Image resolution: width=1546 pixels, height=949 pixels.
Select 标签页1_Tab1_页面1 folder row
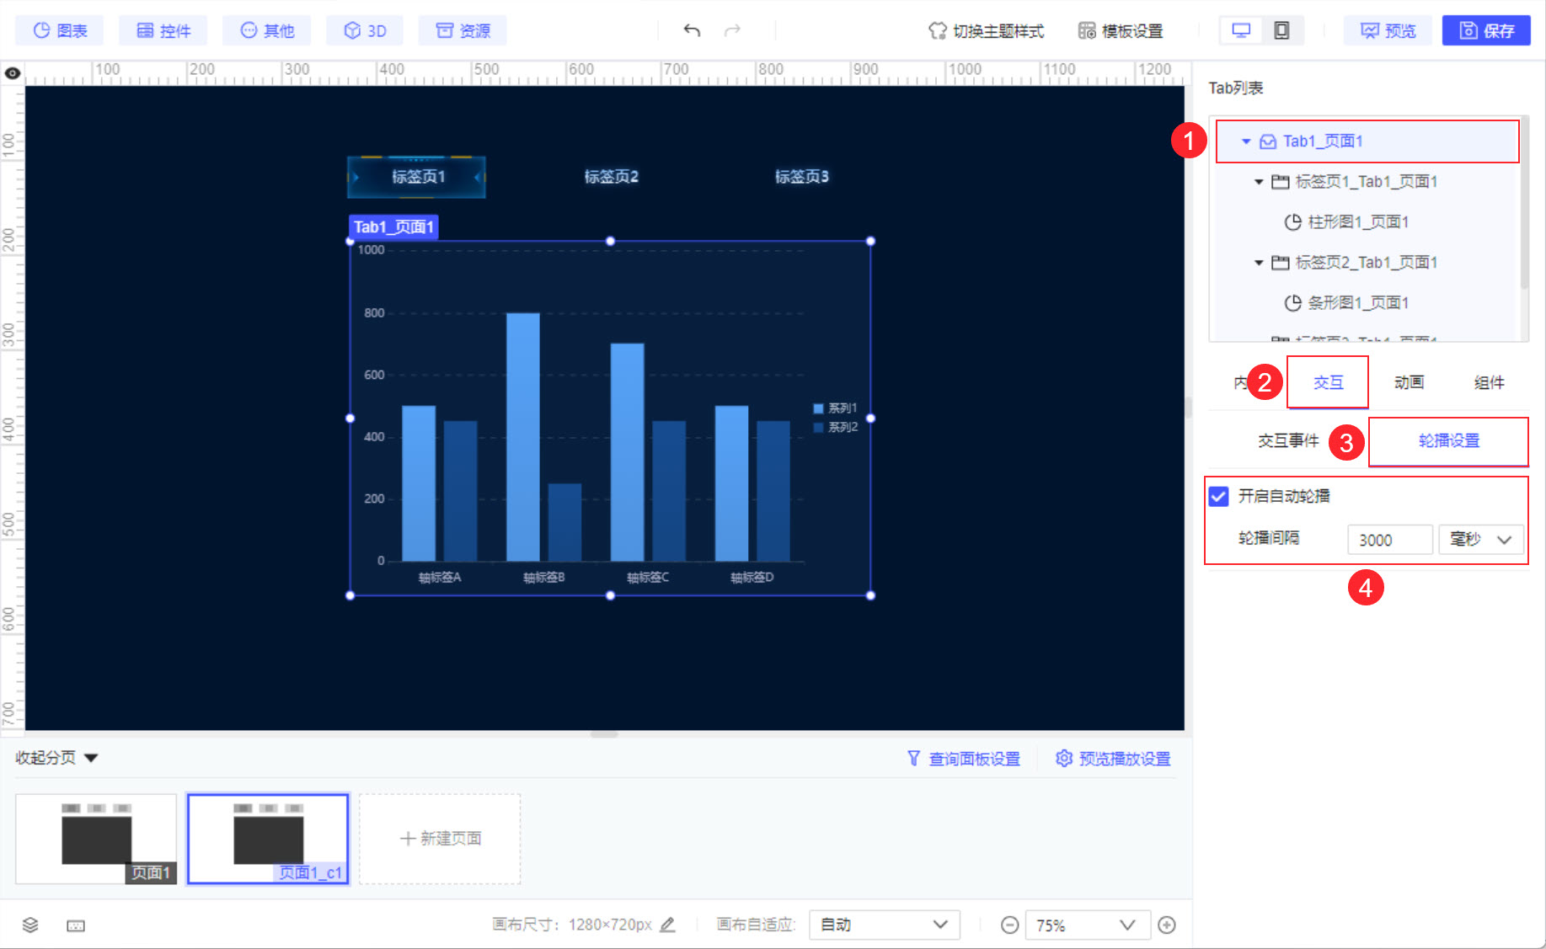[x=1365, y=182]
